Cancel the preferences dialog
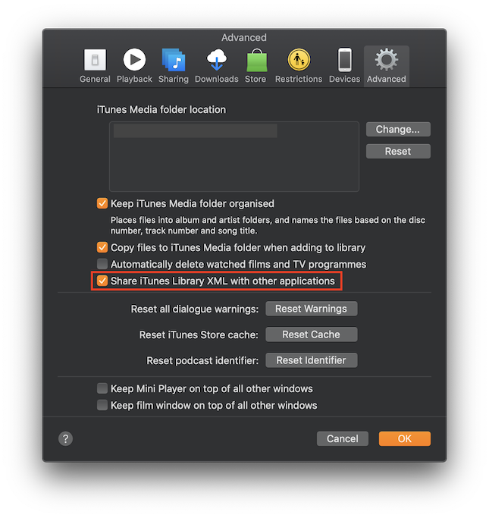 (343, 438)
